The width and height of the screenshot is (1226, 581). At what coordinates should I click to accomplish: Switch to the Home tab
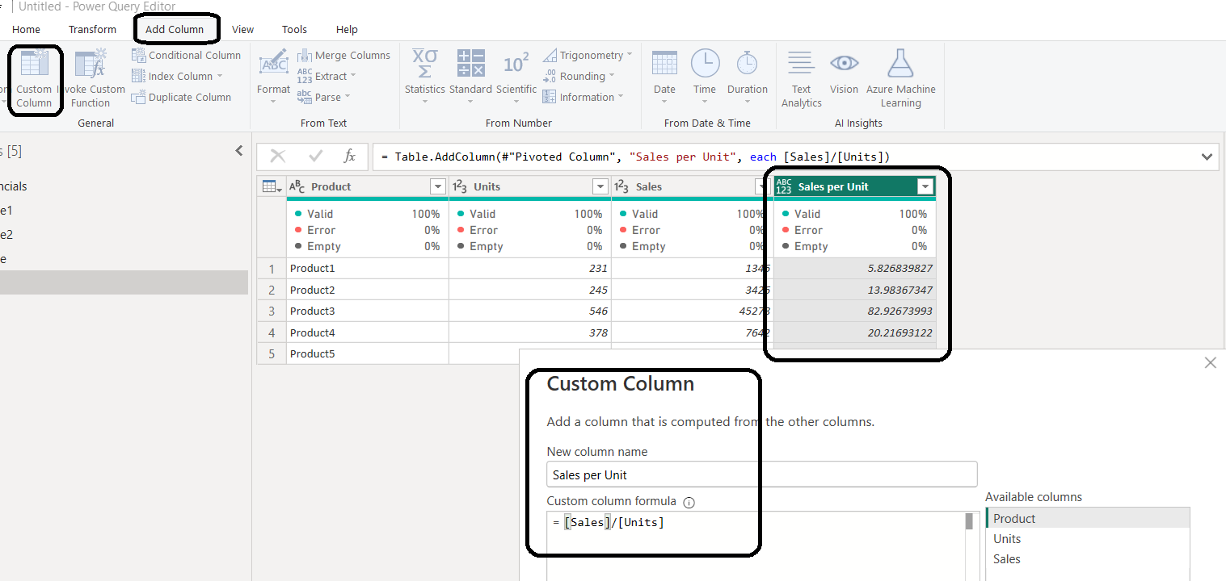click(x=27, y=29)
